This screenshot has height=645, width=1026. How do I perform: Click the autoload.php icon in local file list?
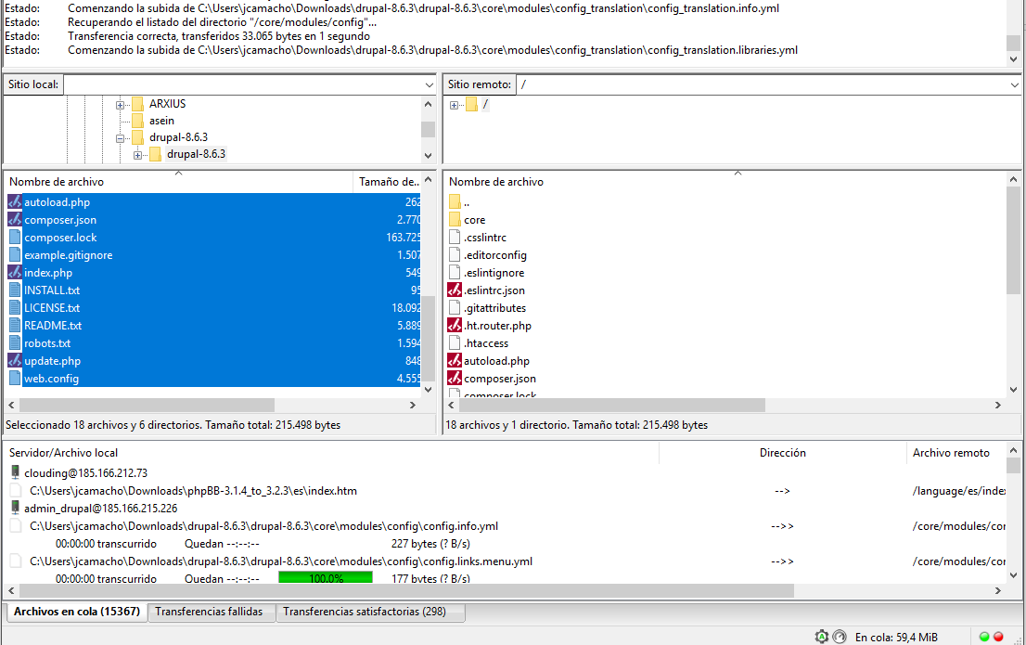pos(15,201)
